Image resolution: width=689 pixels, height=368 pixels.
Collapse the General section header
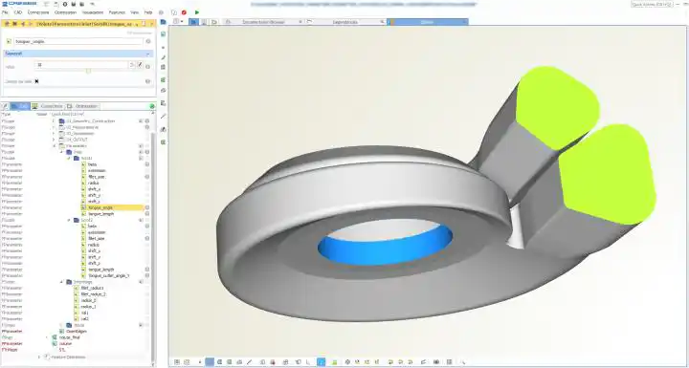(x=78, y=54)
